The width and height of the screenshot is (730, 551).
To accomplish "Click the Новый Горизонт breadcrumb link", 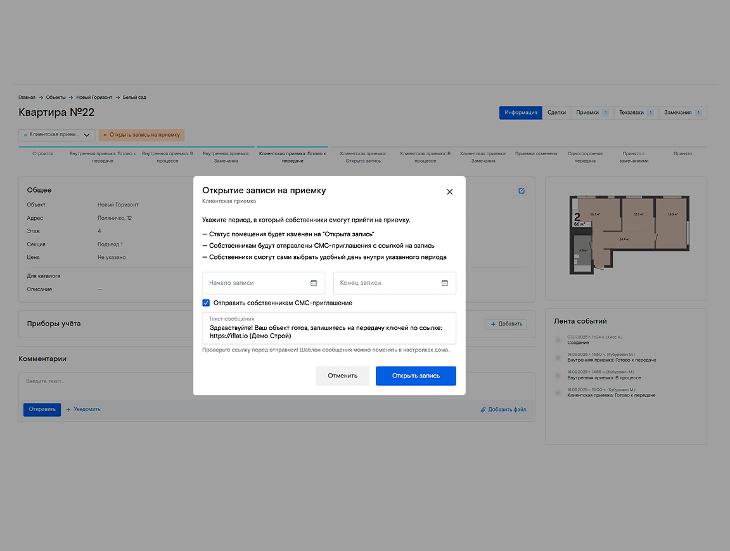I will pyautogui.click(x=94, y=98).
